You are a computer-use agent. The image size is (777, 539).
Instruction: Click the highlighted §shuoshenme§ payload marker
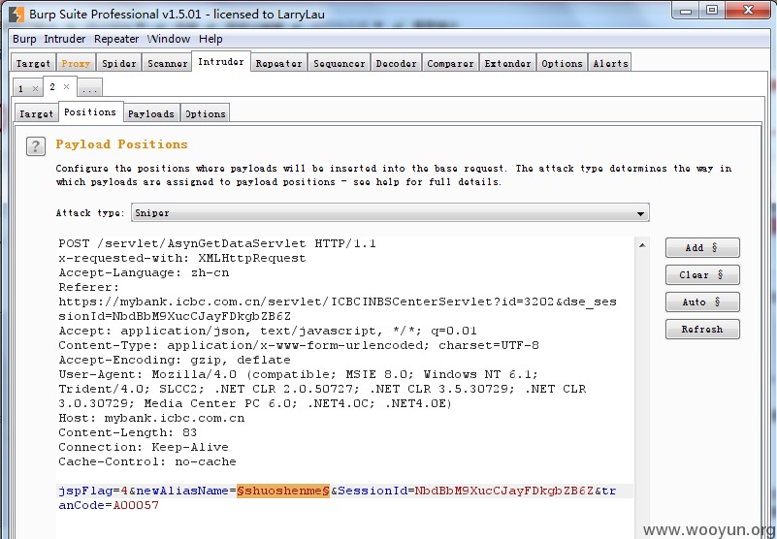click(x=283, y=491)
